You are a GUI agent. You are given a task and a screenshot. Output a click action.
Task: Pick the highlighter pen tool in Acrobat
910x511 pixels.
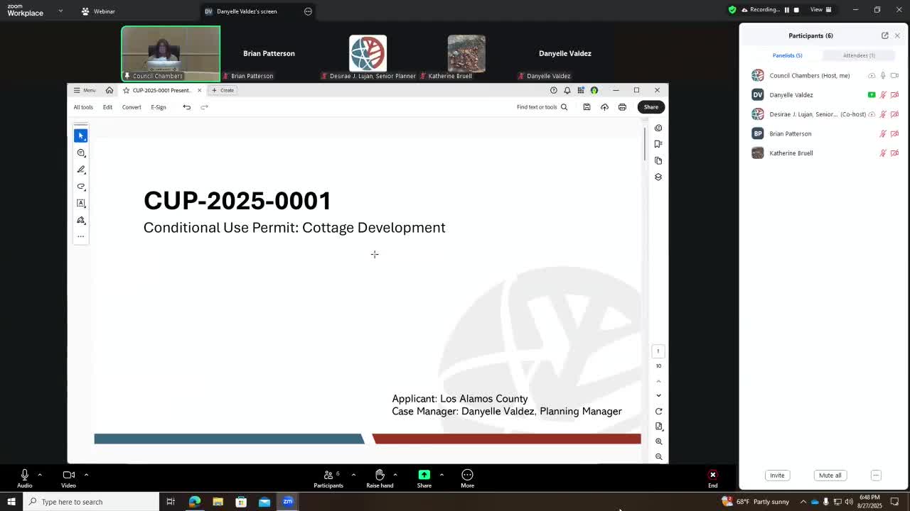pos(80,170)
